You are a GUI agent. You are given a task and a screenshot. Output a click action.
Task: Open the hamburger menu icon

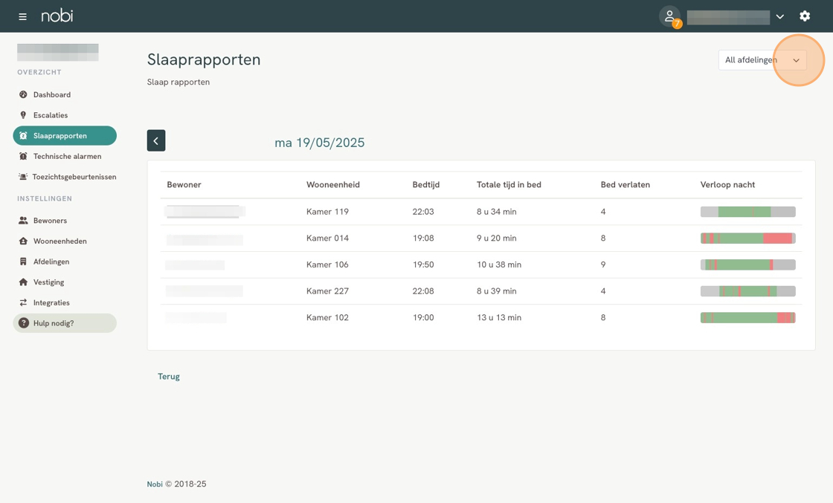pos(22,16)
